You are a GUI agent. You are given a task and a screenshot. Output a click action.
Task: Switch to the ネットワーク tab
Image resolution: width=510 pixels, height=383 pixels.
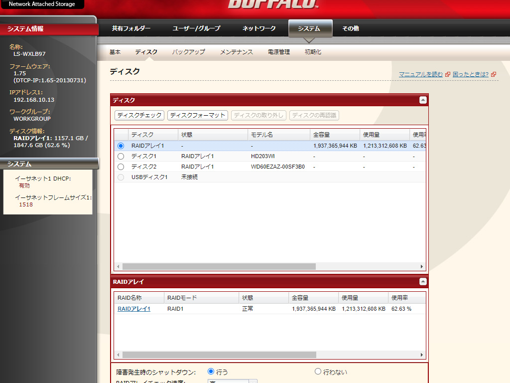click(x=259, y=28)
